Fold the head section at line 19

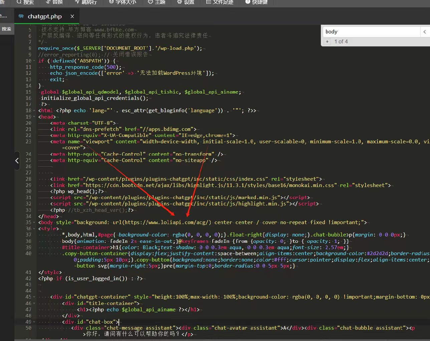34,117
